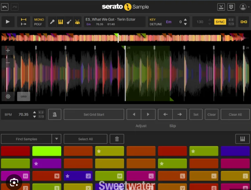The width and height of the screenshot is (251, 190).
Task: Adjust grid right with triangle arrow
Action: click(x=148, y=114)
